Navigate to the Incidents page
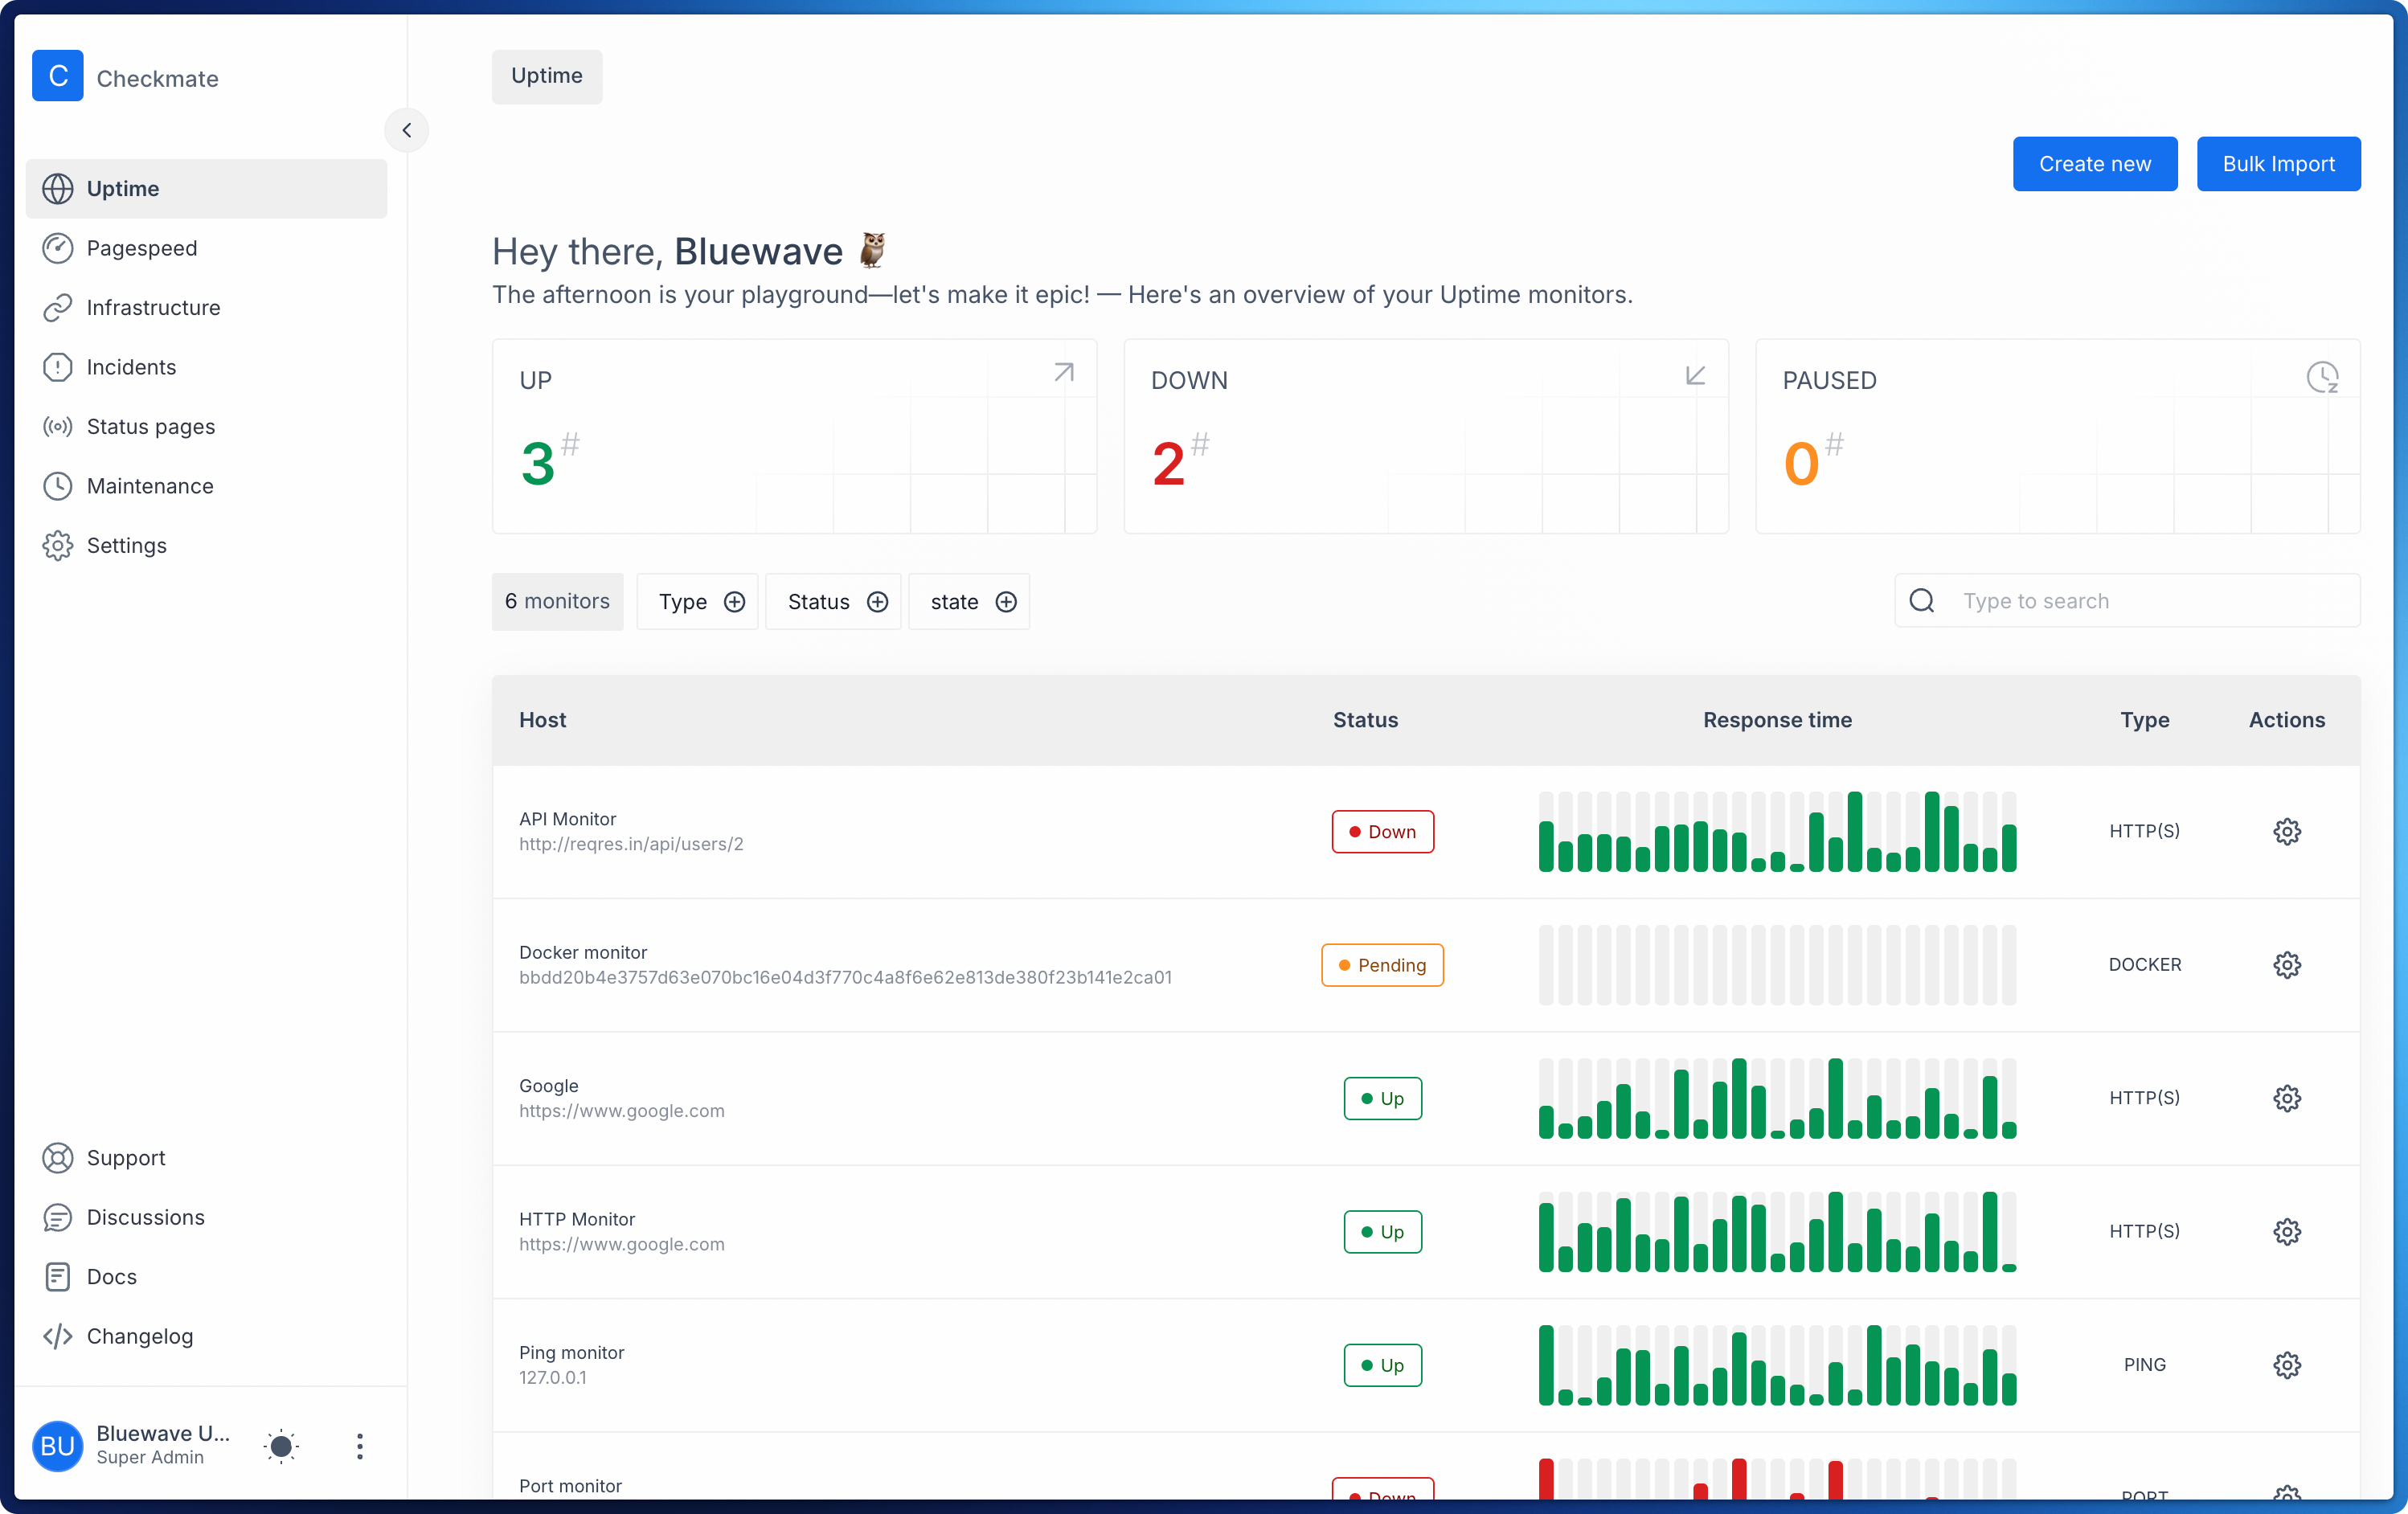The width and height of the screenshot is (2408, 1514). pyautogui.click(x=131, y=367)
